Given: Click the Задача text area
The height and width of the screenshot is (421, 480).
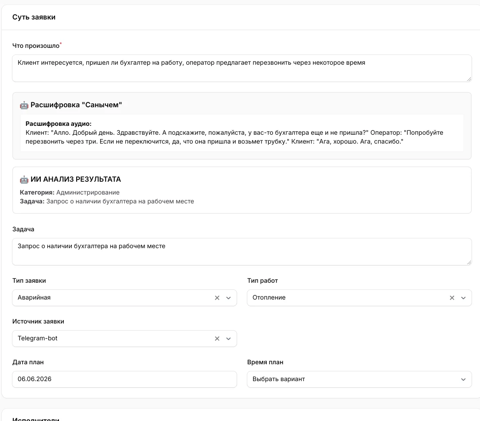Looking at the screenshot, I should 242,252.
